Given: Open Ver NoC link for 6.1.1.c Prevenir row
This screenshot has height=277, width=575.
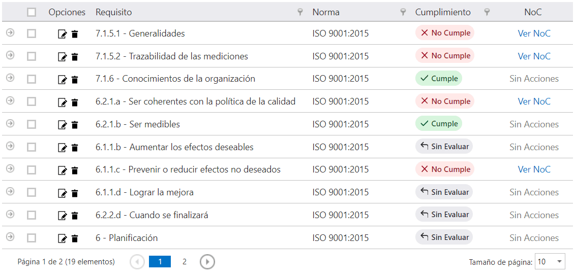Looking at the screenshot, I should point(534,170).
